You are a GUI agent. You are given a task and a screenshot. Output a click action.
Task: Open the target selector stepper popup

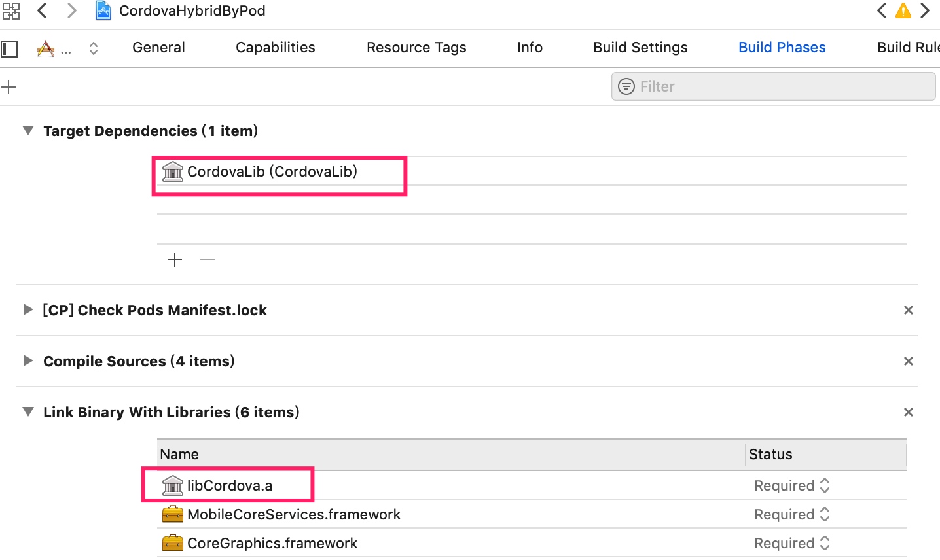pos(94,48)
